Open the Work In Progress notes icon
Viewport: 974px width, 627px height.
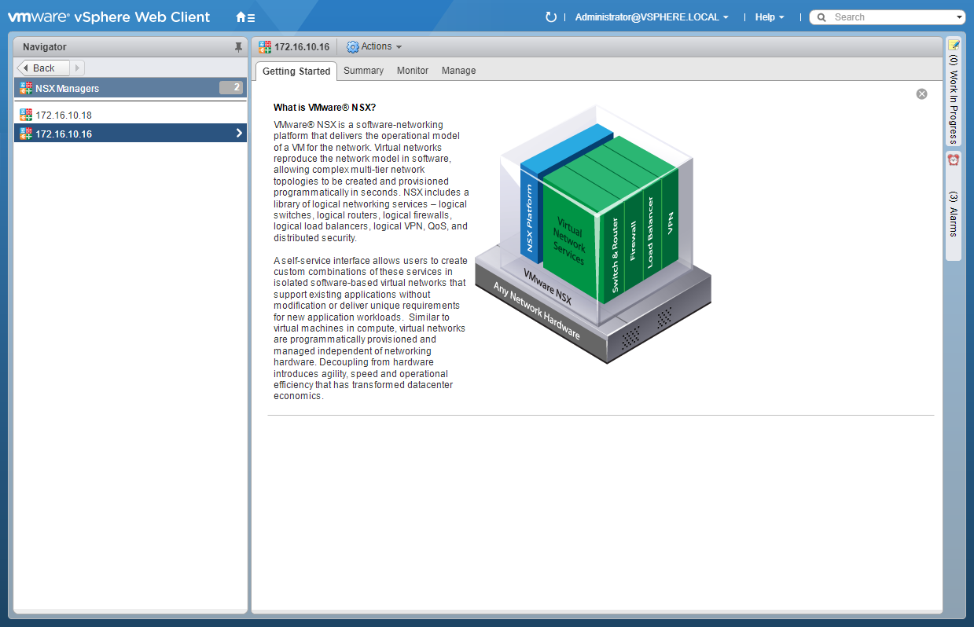tap(954, 46)
